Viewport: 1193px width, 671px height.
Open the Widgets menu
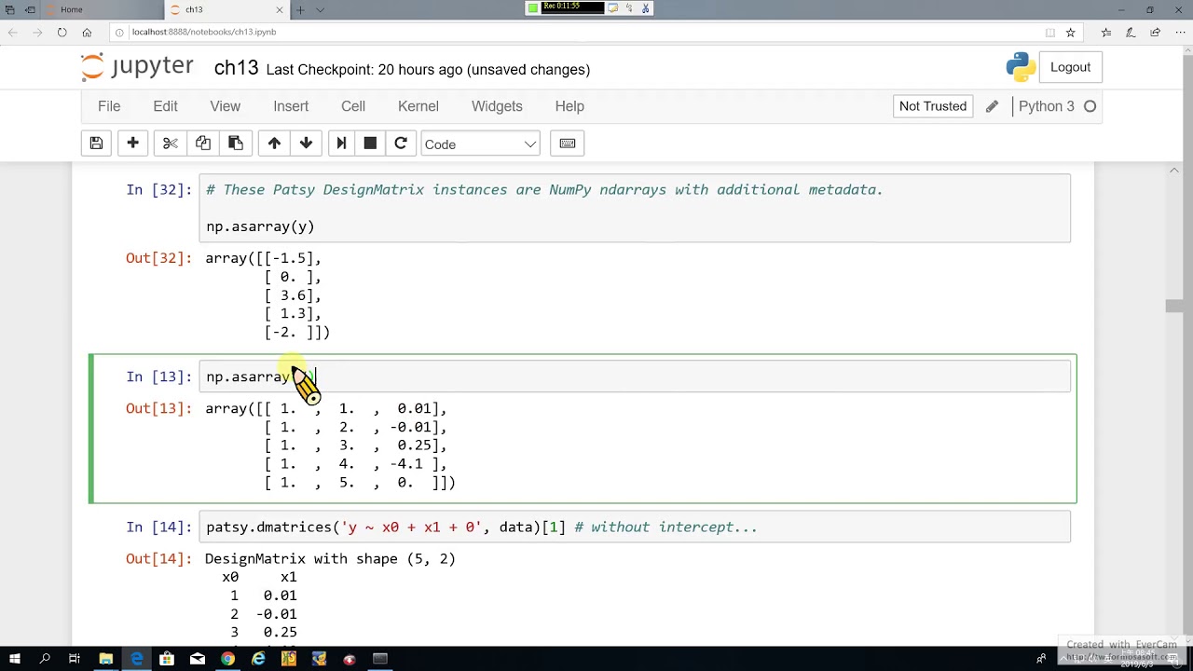tap(497, 106)
